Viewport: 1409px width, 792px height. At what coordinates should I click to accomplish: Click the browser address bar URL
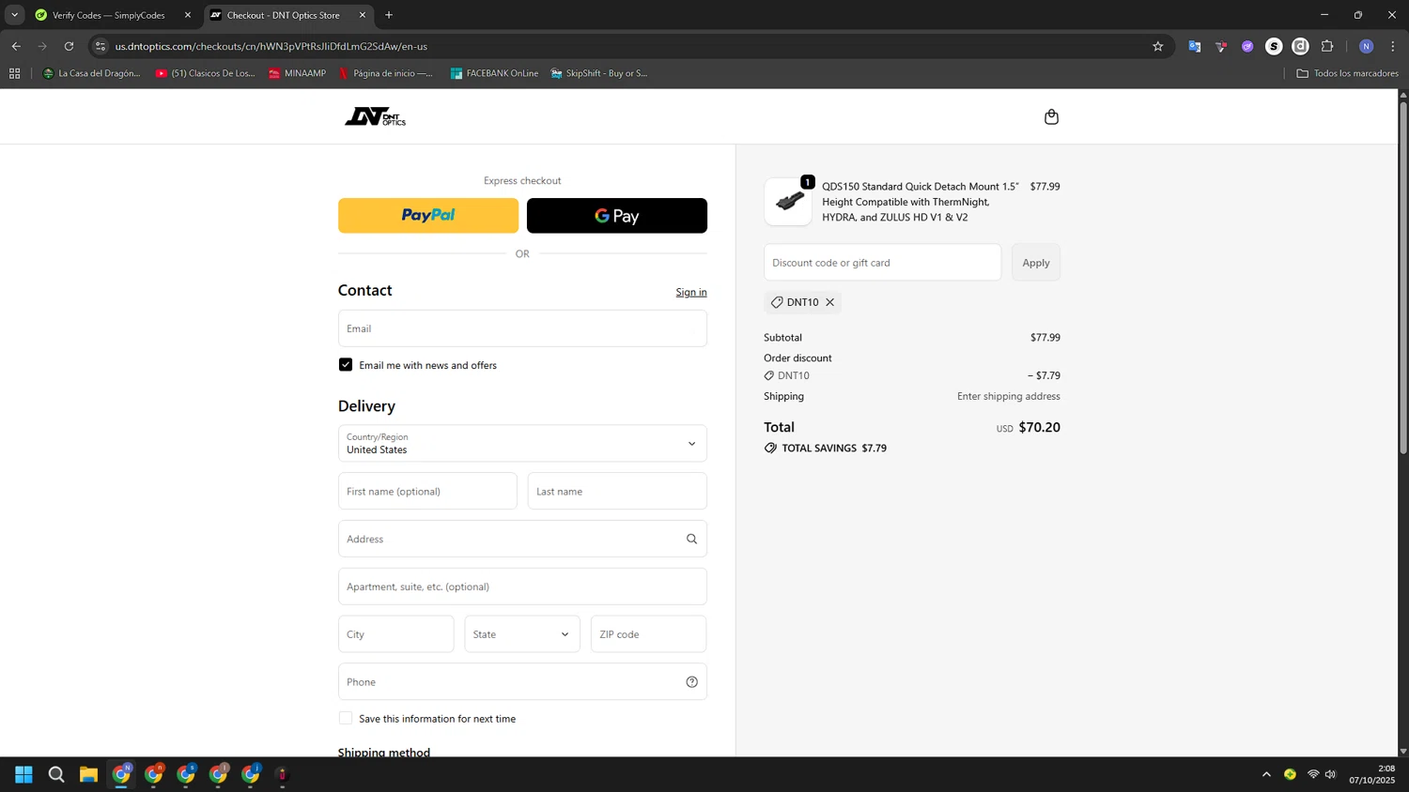[271, 46]
